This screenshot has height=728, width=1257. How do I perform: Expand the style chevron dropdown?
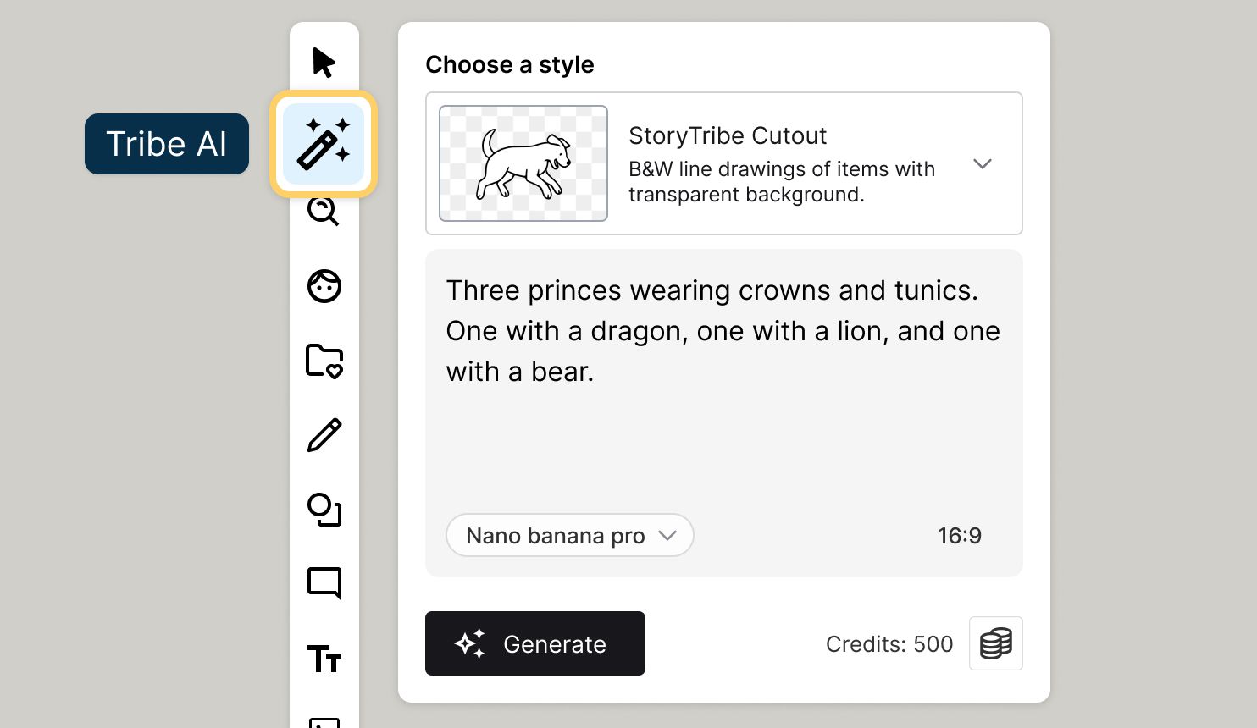982,163
